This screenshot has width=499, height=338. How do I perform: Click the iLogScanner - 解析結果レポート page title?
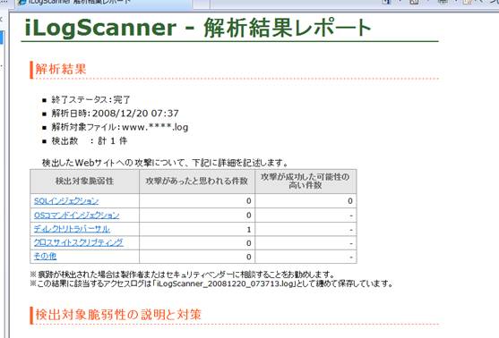(198, 28)
